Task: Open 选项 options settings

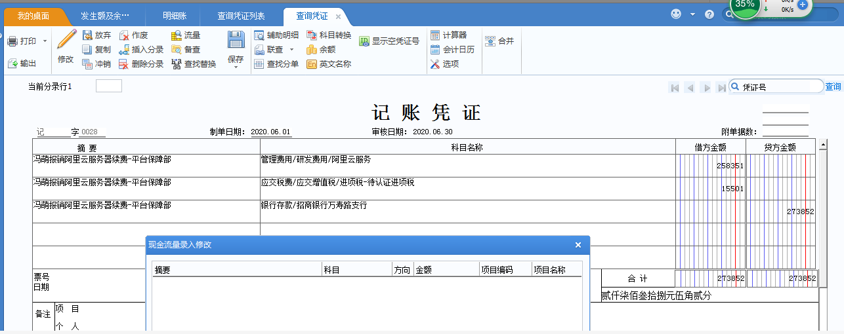Action: point(444,64)
